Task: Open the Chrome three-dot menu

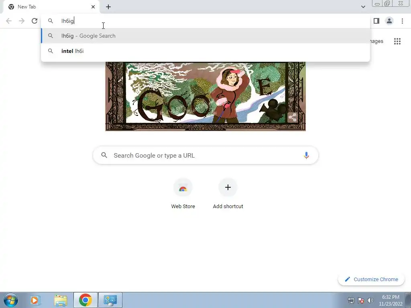Action: (x=402, y=21)
